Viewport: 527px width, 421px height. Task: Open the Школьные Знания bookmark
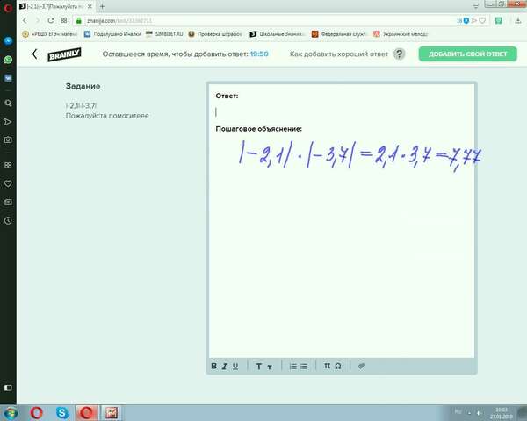pos(277,34)
